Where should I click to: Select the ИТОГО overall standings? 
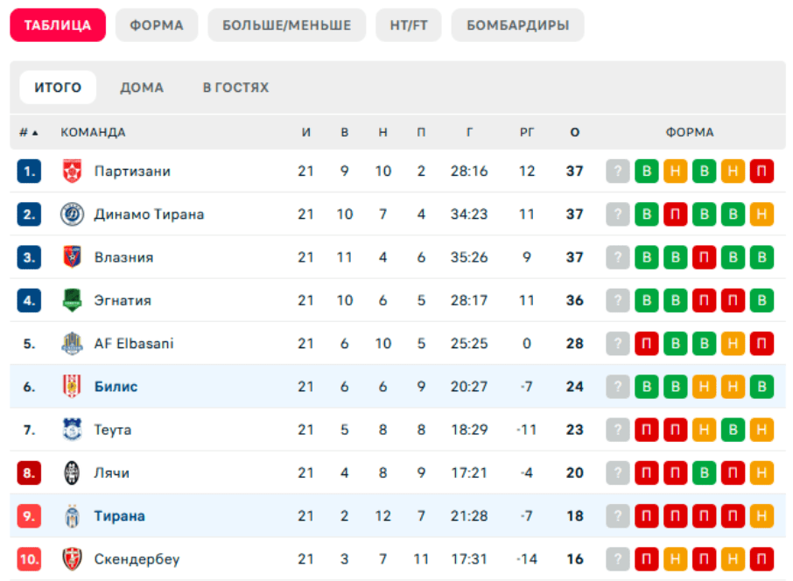(x=58, y=87)
